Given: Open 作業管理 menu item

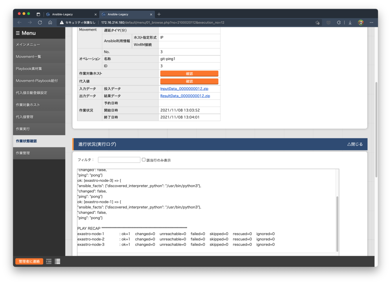Looking at the screenshot, I should 39,153.
